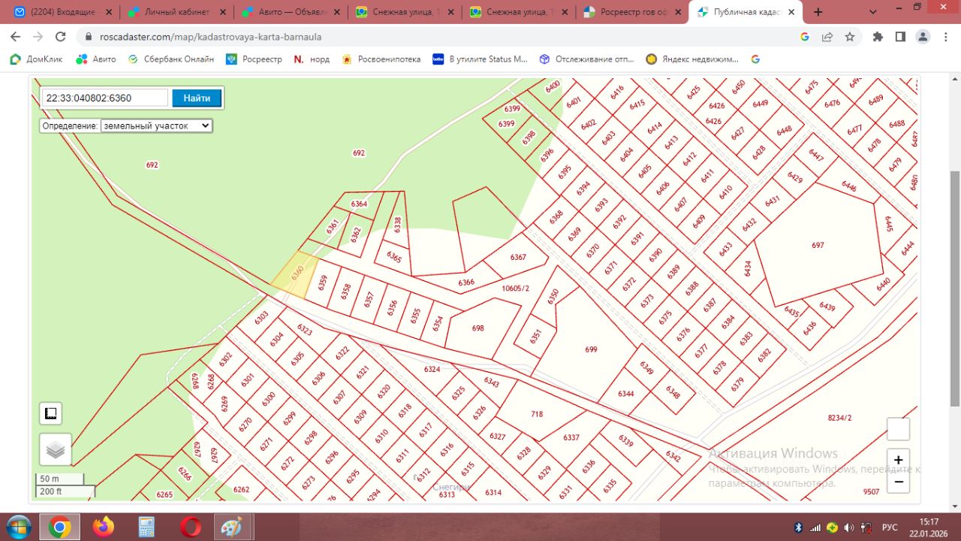Zoom in the map with plus
Image resolution: width=961 pixels, height=541 pixels.
point(898,460)
